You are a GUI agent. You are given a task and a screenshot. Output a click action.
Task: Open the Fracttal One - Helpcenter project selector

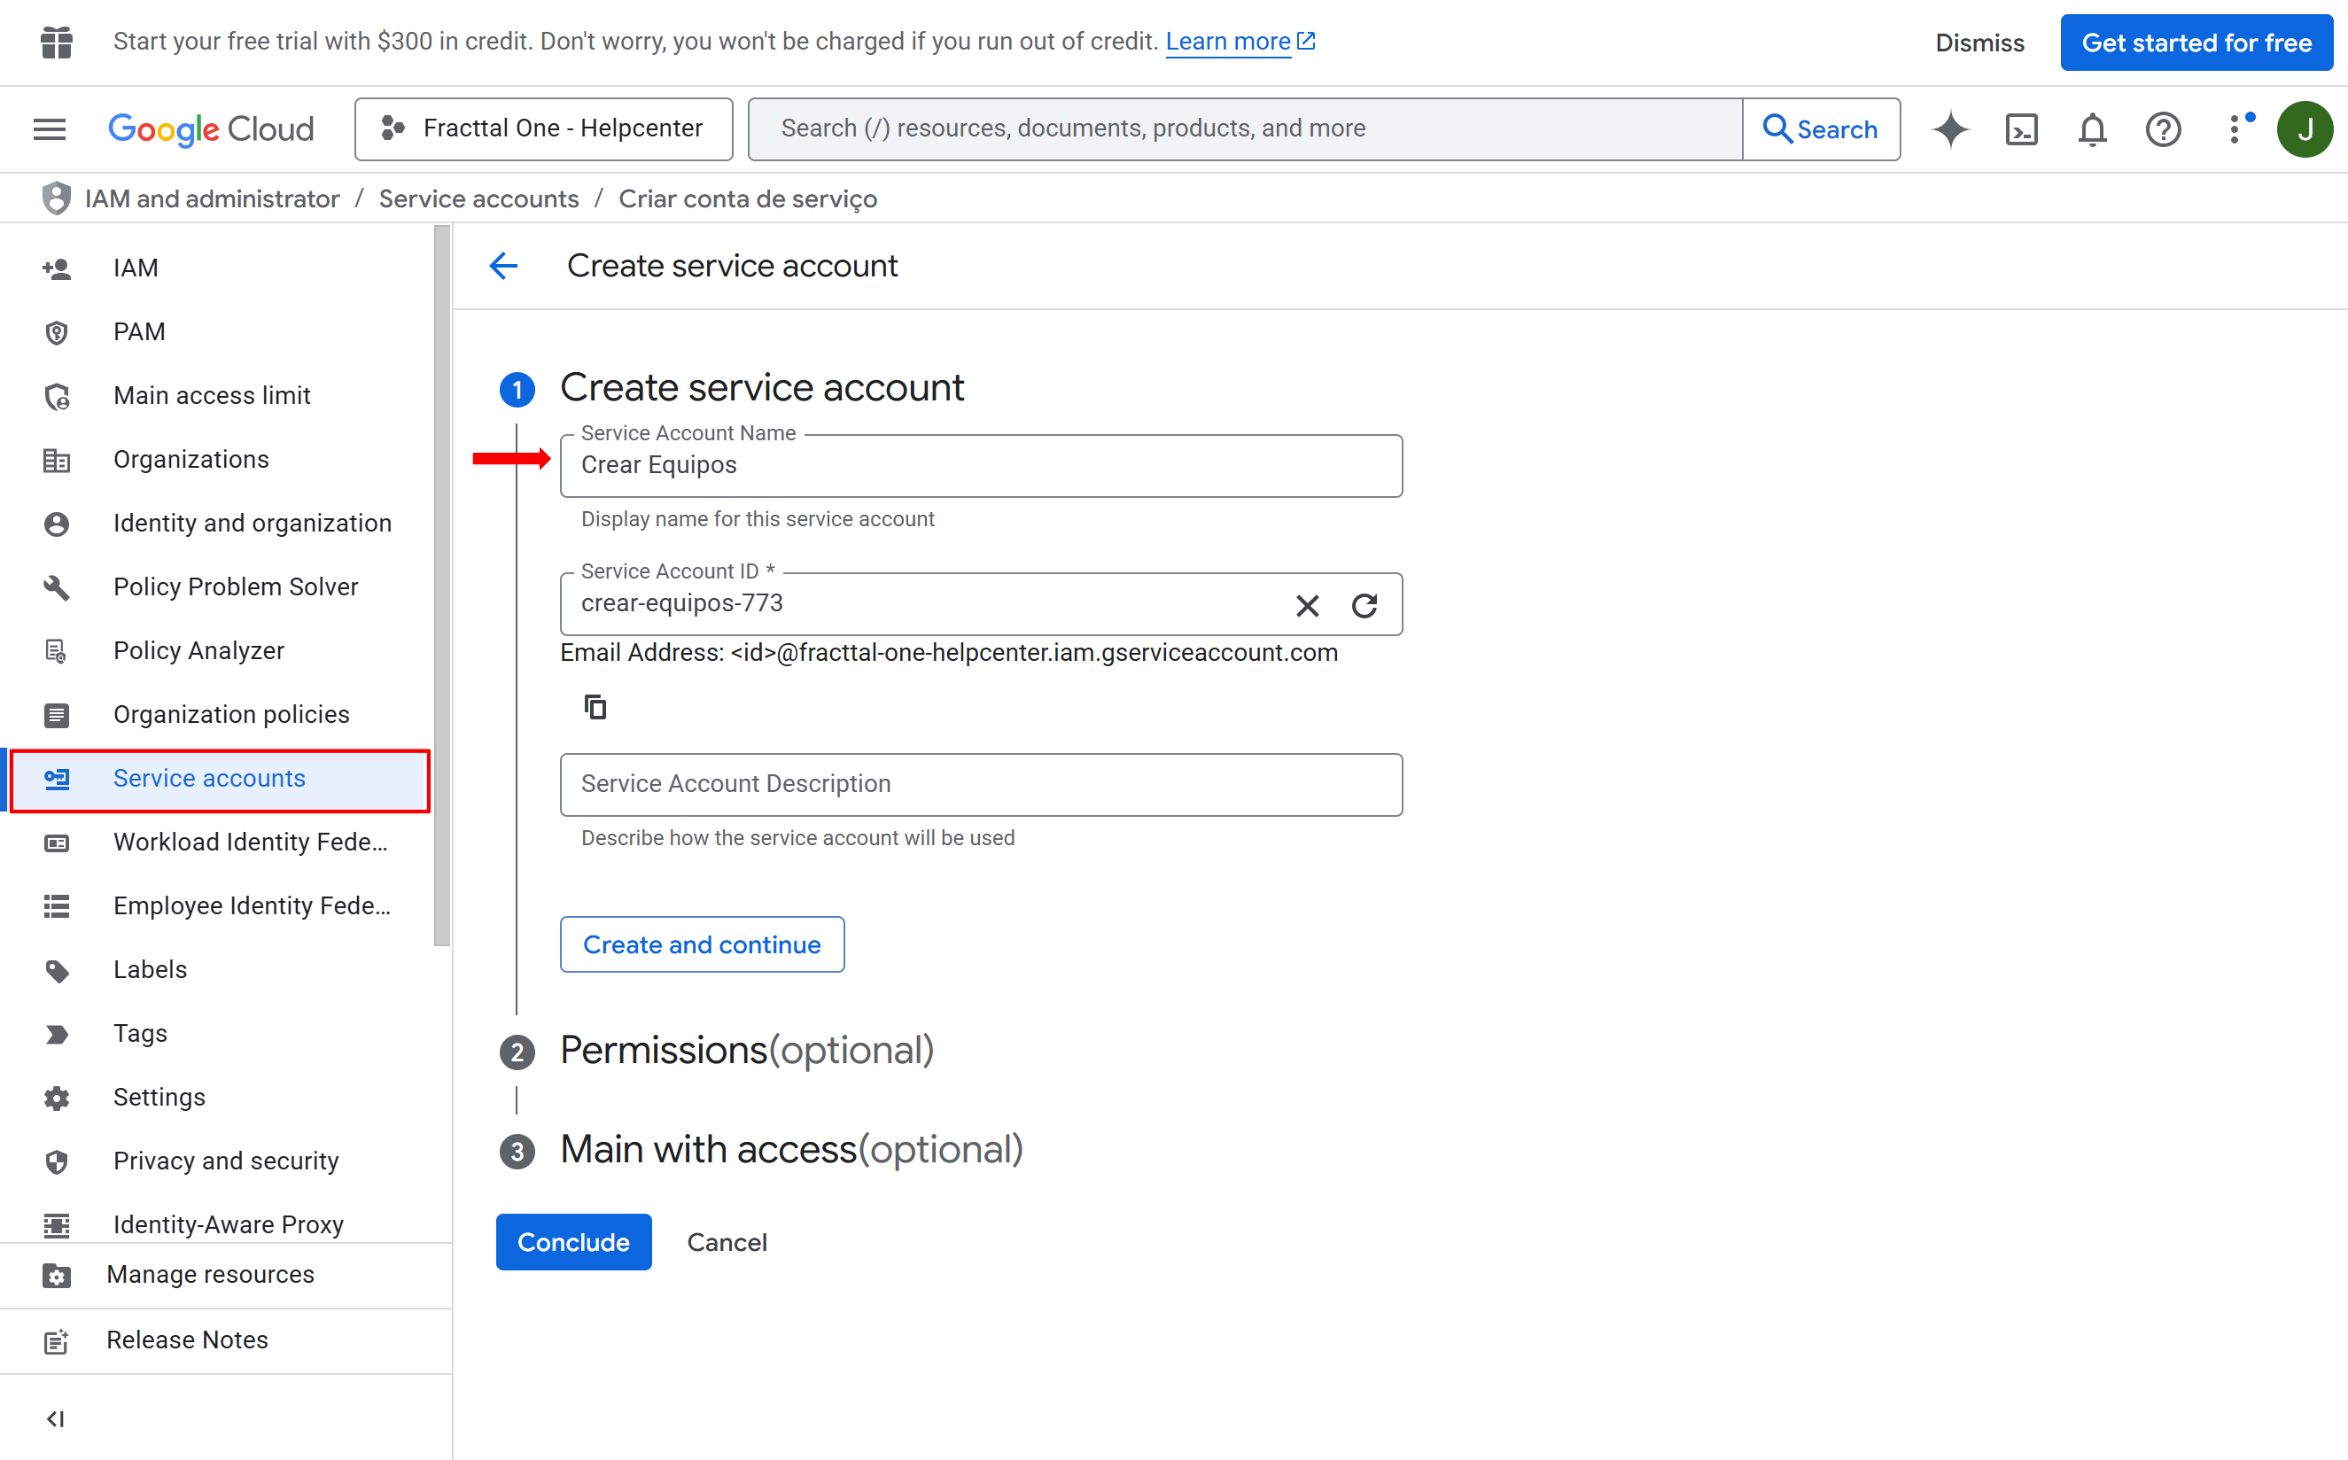542,128
